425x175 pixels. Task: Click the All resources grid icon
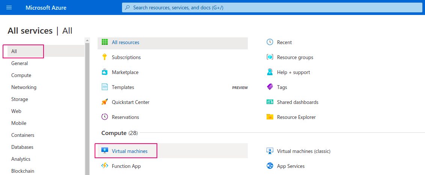pos(105,42)
